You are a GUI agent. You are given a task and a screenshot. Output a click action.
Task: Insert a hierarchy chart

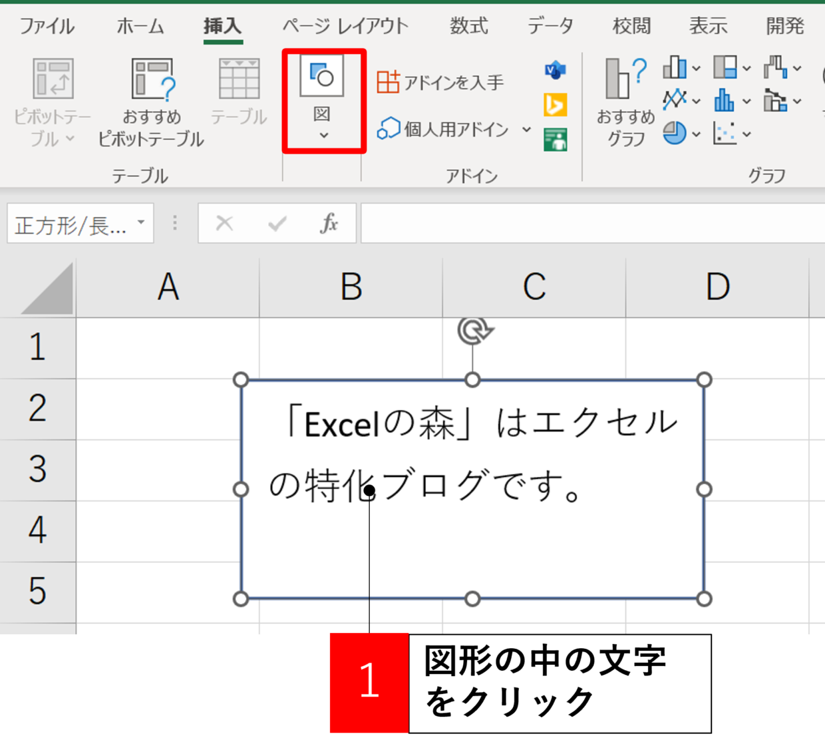tap(725, 67)
